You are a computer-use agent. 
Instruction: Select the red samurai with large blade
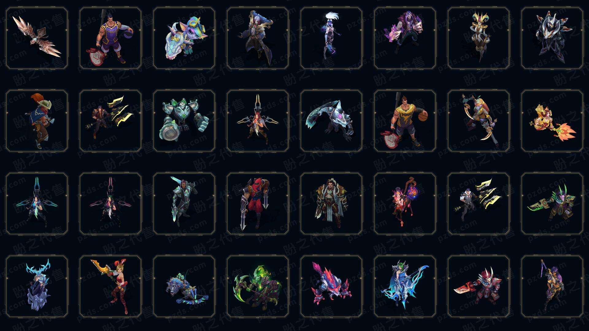click(x=479, y=286)
